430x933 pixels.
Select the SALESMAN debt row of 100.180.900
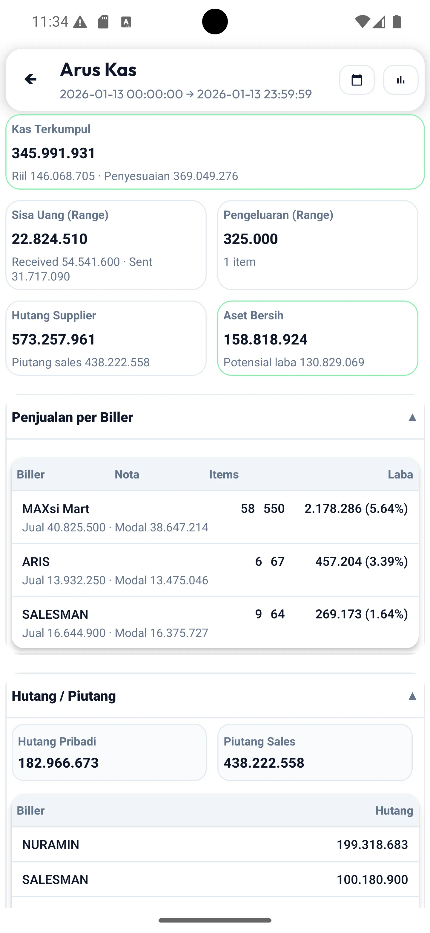click(x=215, y=879)
